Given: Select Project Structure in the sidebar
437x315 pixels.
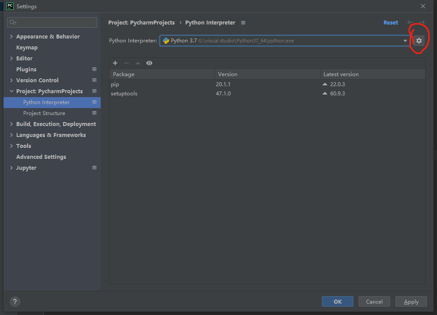Looking at the screenshot, I should (x=44, y=113).
